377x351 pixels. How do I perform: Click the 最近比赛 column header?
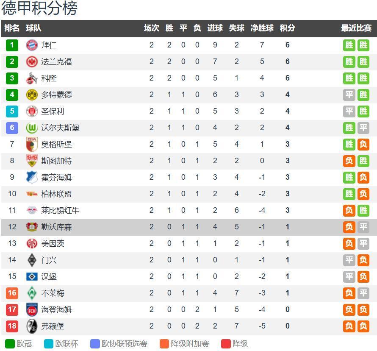point(356,28)
